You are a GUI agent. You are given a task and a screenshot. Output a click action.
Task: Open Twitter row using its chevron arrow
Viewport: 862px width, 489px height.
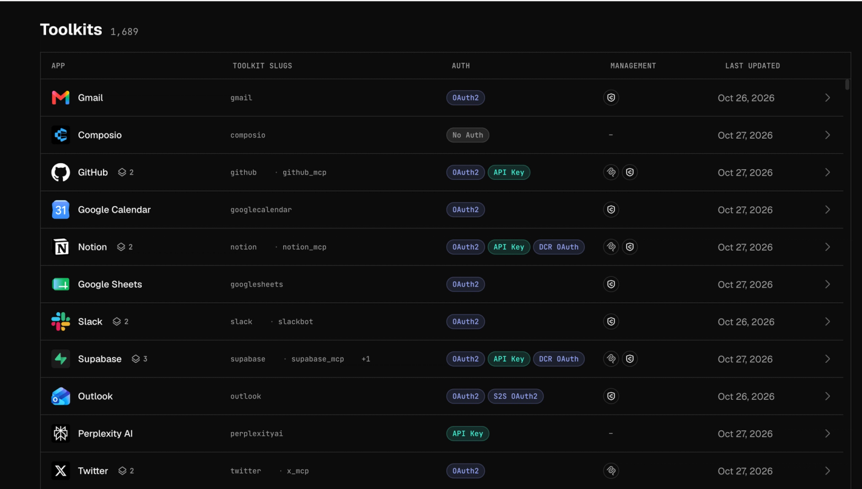[827, 471]
